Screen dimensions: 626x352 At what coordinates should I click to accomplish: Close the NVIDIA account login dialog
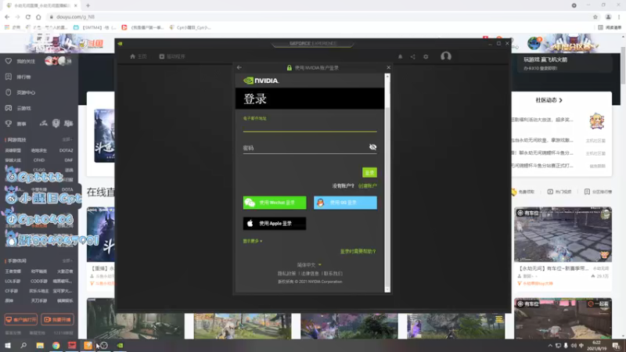click(x=388, y=67)
